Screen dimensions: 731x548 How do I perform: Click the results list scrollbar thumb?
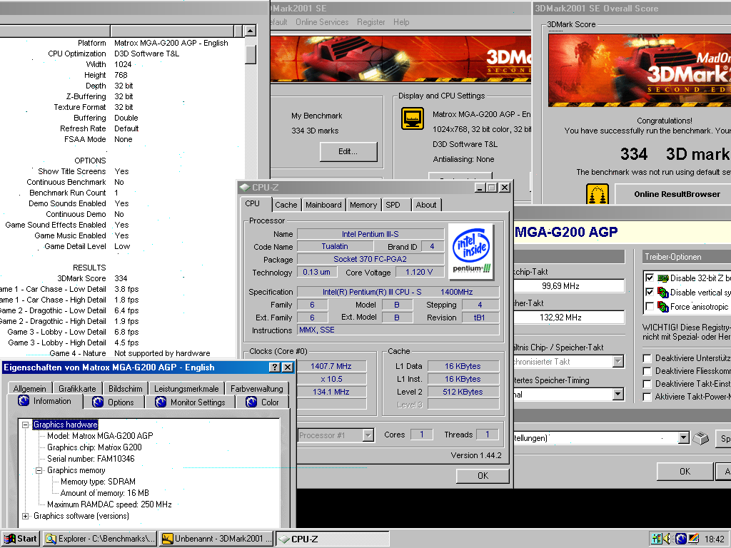point(251,54)
